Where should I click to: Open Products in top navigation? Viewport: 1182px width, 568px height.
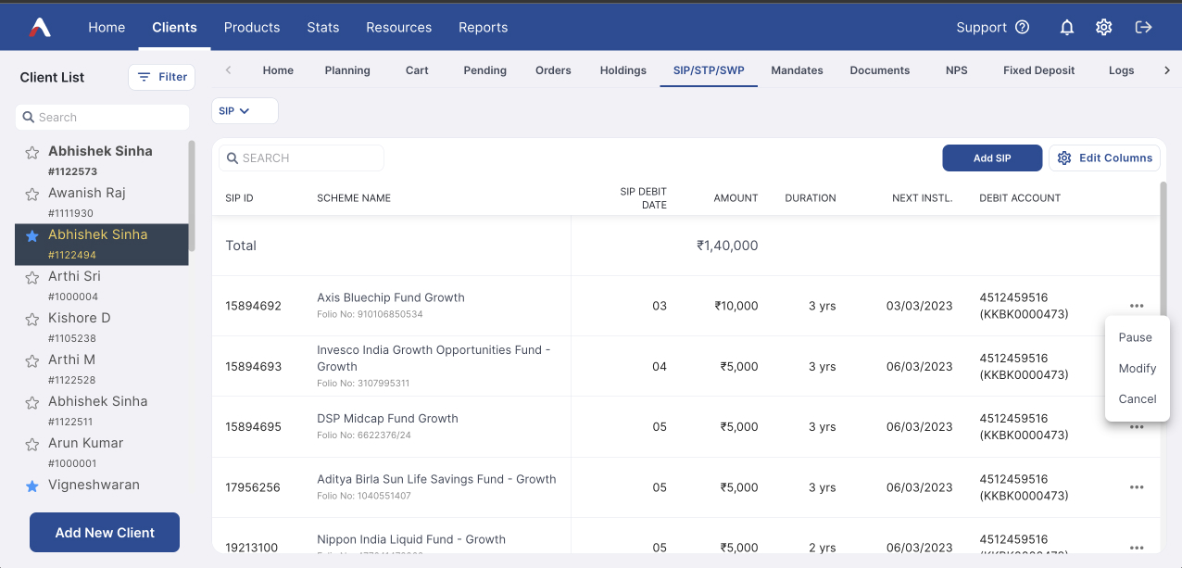[252, 27]
